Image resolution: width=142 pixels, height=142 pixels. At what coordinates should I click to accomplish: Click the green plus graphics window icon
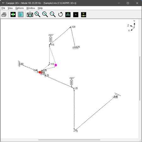point(13,14)
